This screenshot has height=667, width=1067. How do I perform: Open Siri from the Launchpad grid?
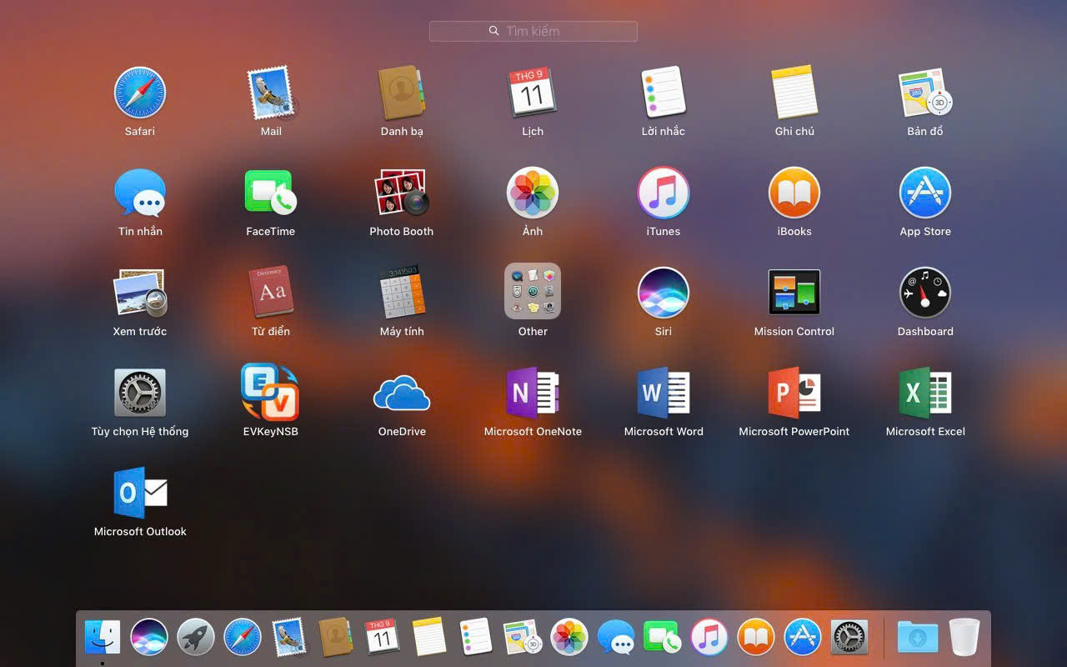coord(664,293)
